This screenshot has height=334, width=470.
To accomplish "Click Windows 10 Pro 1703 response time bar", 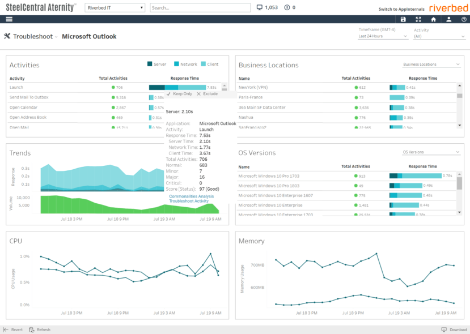I will [x=416, y=176].
